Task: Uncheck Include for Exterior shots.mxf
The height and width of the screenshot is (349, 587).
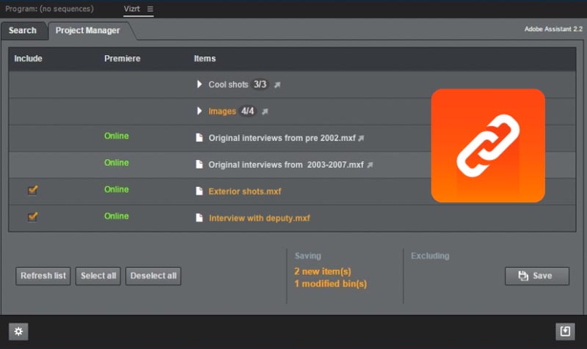Action: click(x=32, y=190)
